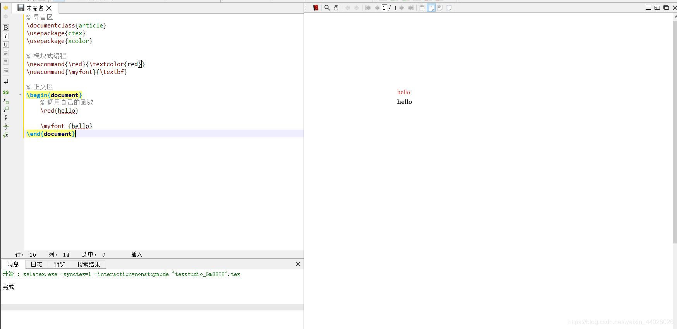Open external PDF viewer with the red icon
Screen dimensions: 677x329
click(316, 8)
